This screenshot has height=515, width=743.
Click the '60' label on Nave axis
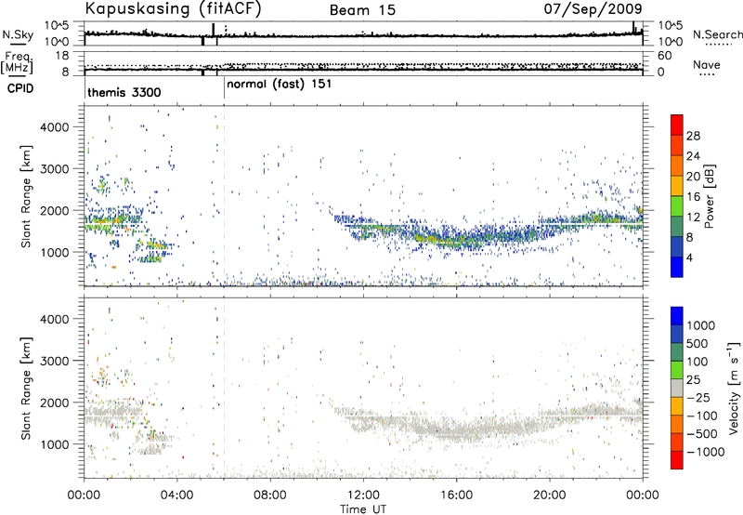click(x=664, y=56)
